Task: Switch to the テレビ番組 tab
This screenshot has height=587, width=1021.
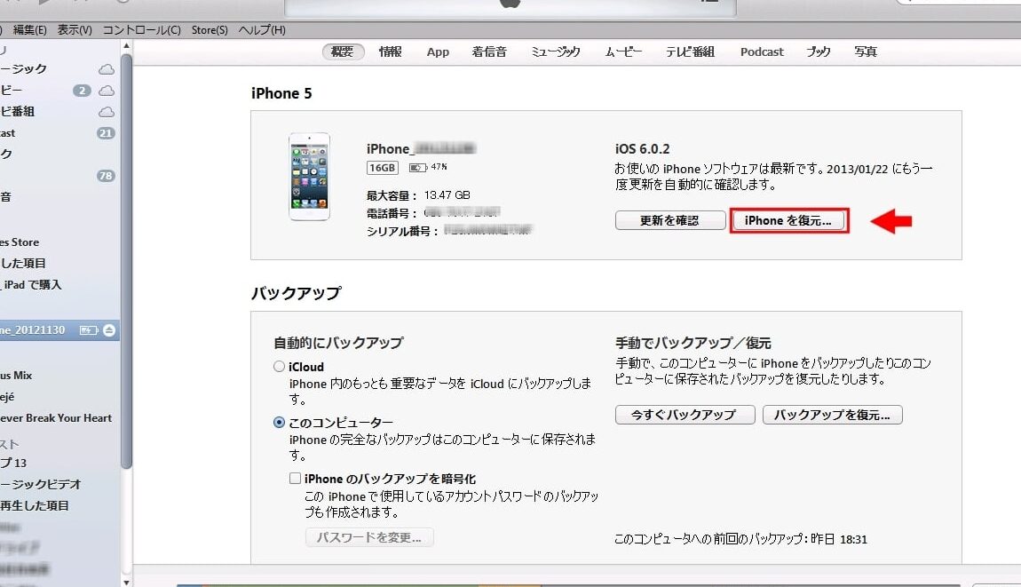Action: [x=690, y=52]
